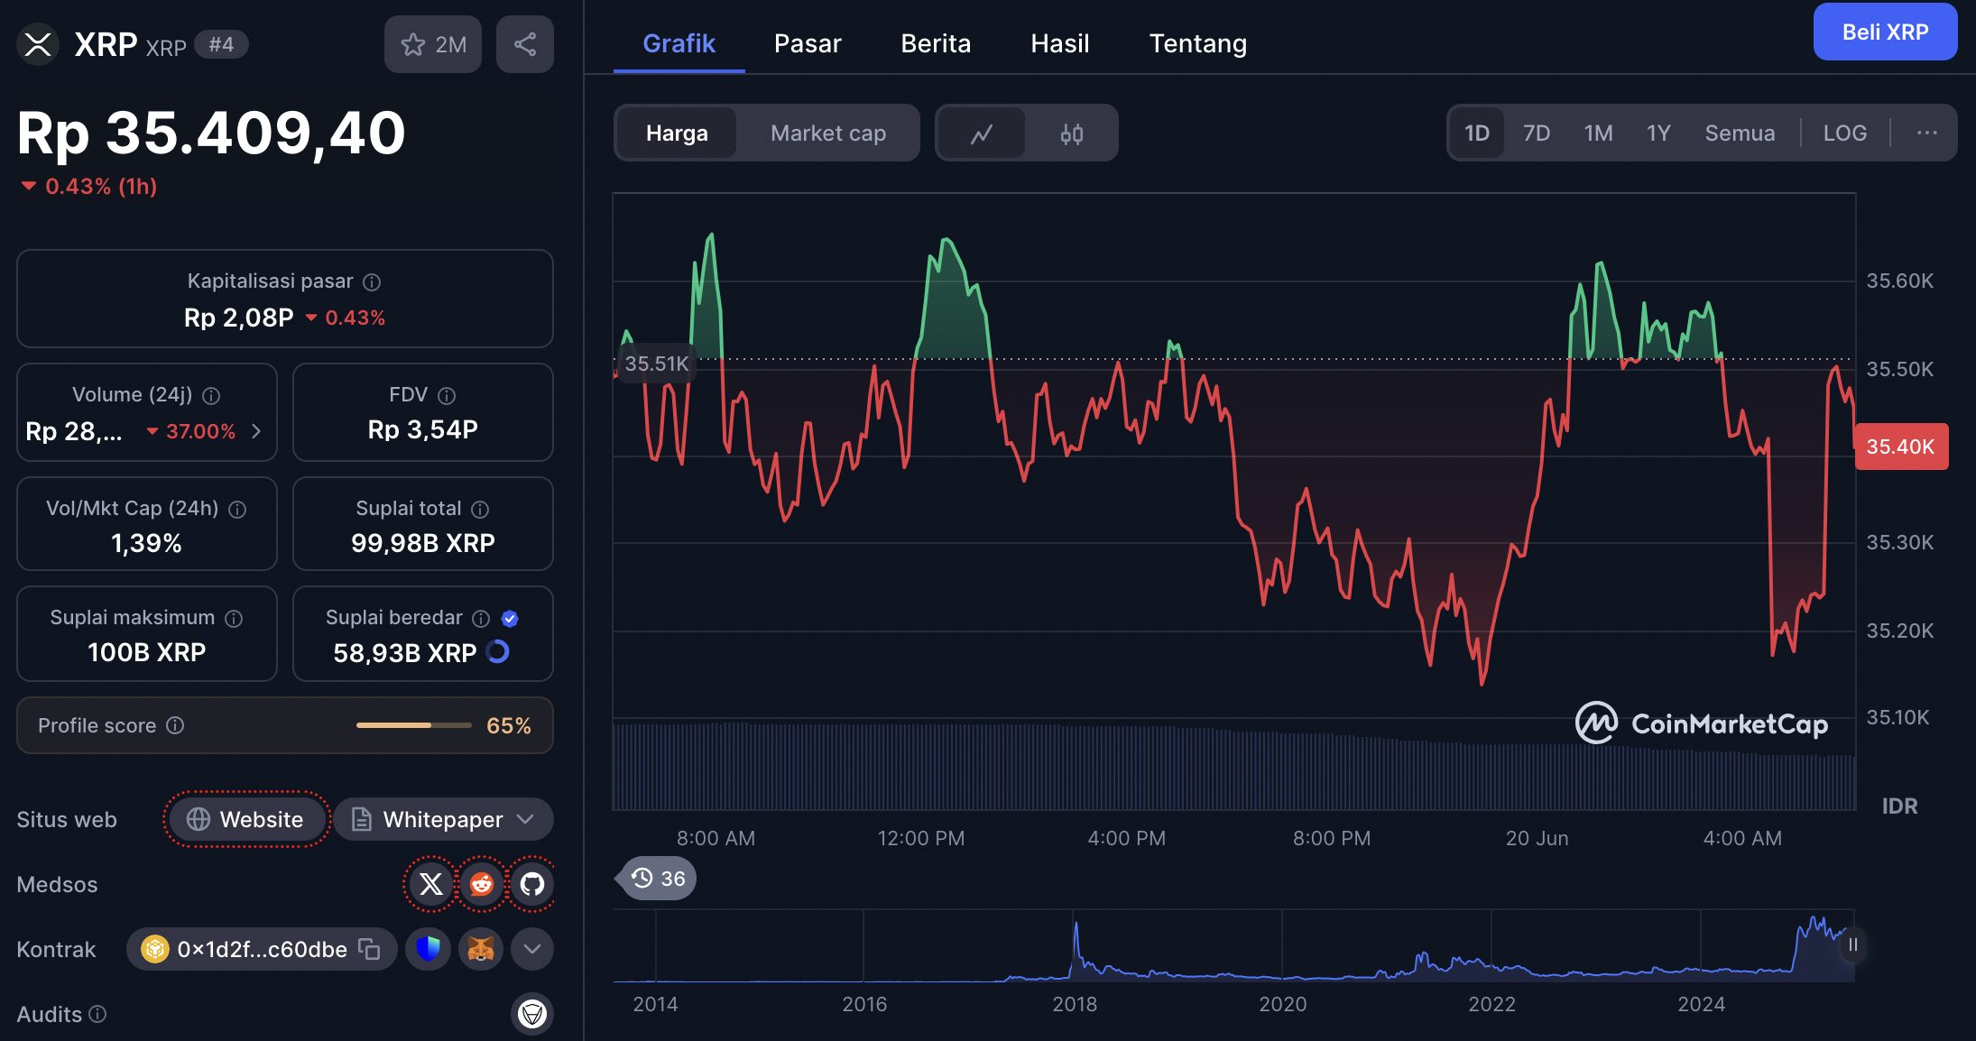Click the #4 rank badge
1976x1041 pixels.
point(221,44)
